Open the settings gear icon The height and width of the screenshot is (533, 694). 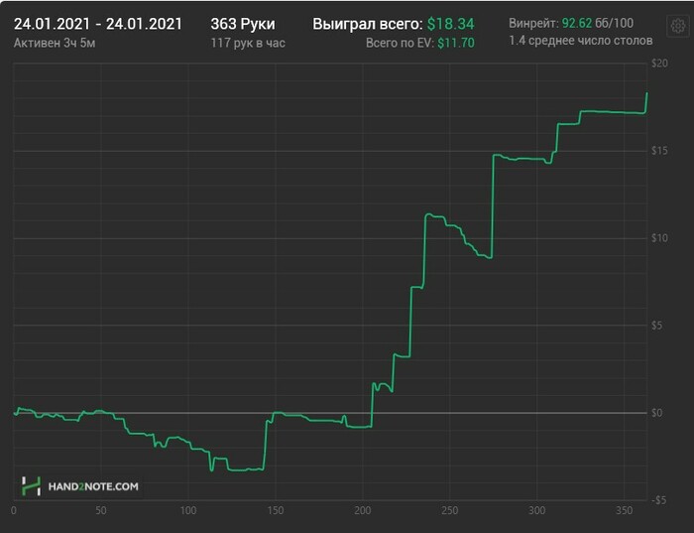(677, 26)
